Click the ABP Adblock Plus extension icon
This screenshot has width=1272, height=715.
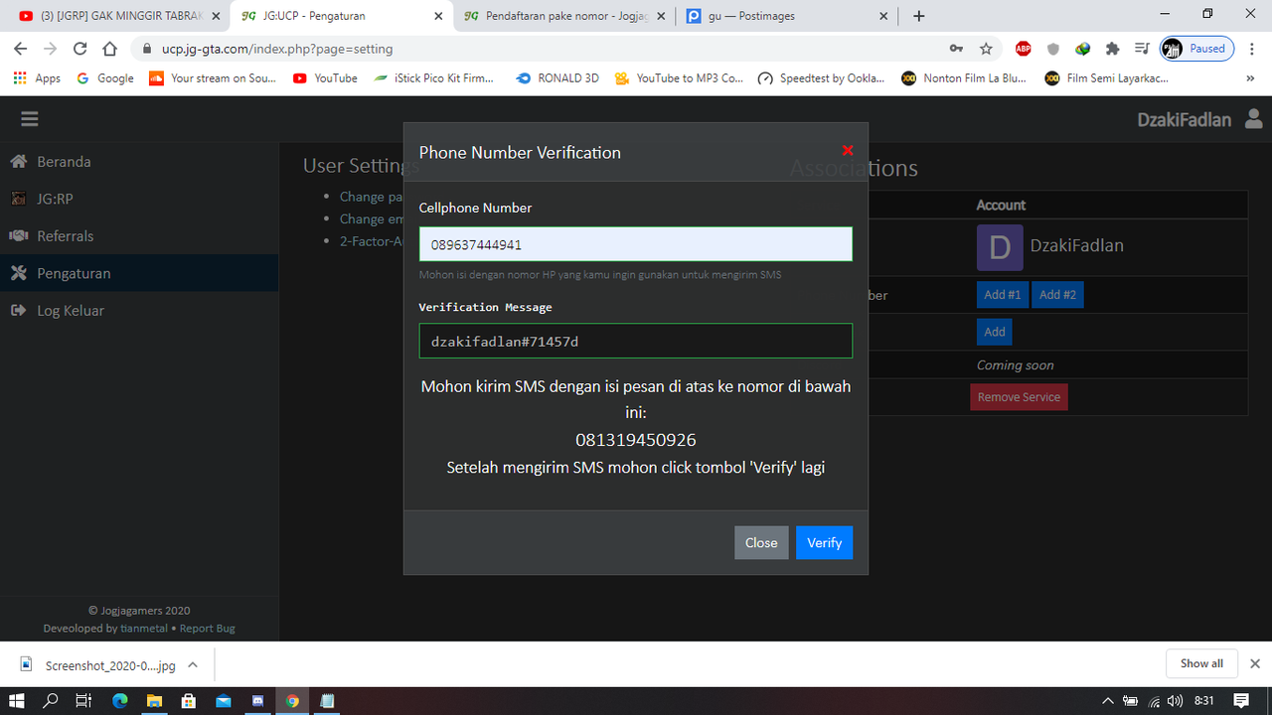[1023, 49]
